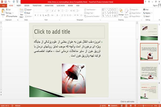
Task: Expand the Section dropdown
Action: click(x=28, y=16)
